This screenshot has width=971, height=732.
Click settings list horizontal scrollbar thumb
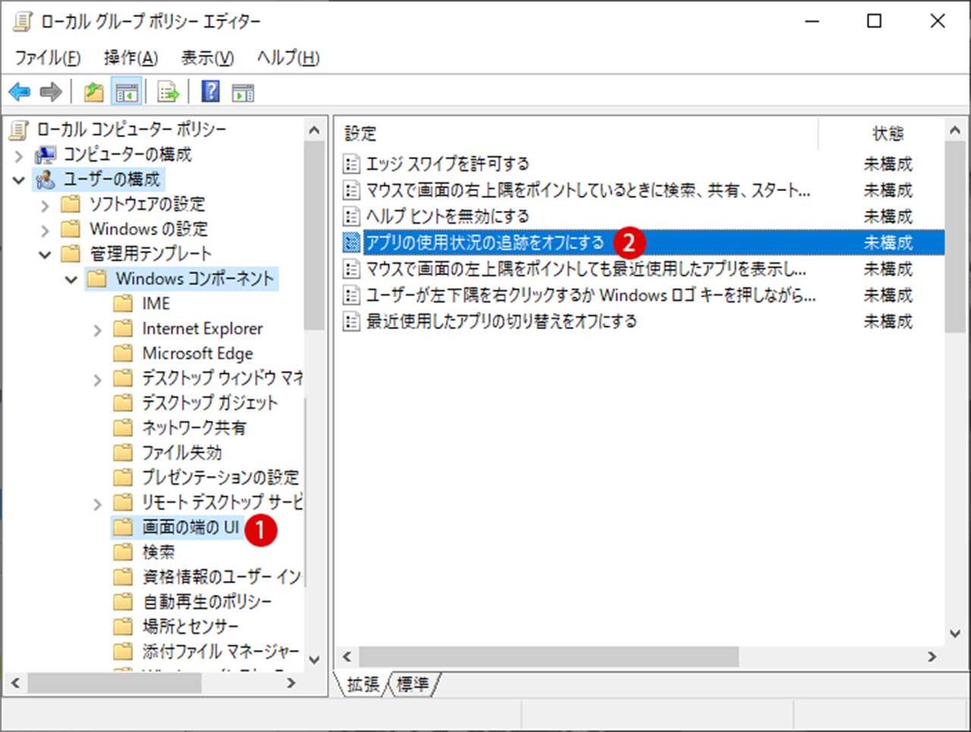click(548, 657)
